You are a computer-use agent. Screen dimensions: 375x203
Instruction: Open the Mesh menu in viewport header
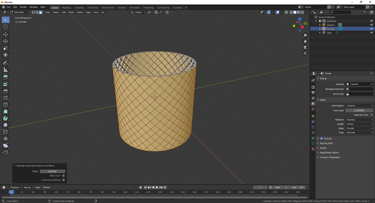click(x=71, y=12)
